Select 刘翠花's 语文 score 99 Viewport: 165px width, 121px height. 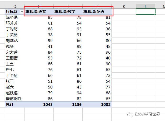pos(39,41)
